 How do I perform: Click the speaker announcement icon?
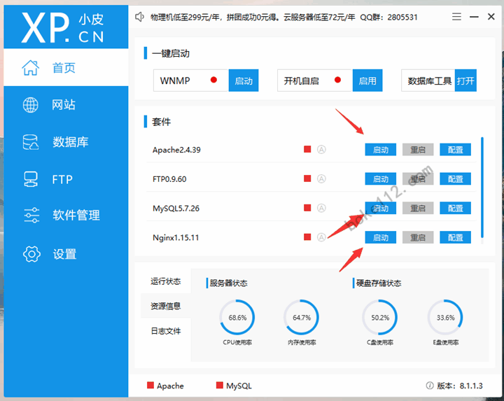139,17
